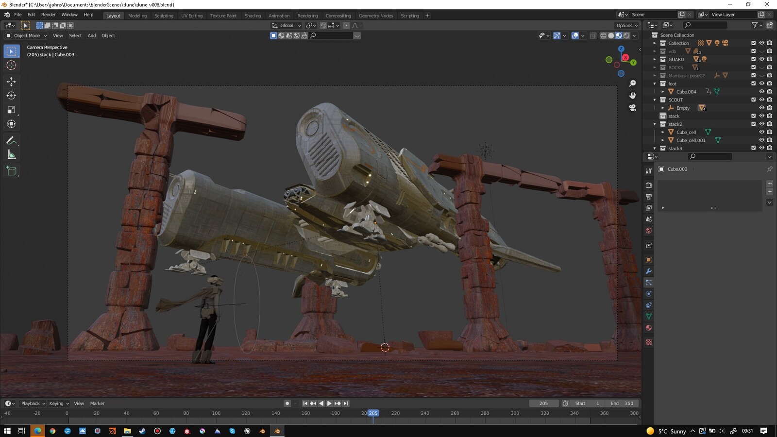This screenshot has width=777, height=437.
Task: Hide the GUARD collection in viewport
Action: coord(761,59)
